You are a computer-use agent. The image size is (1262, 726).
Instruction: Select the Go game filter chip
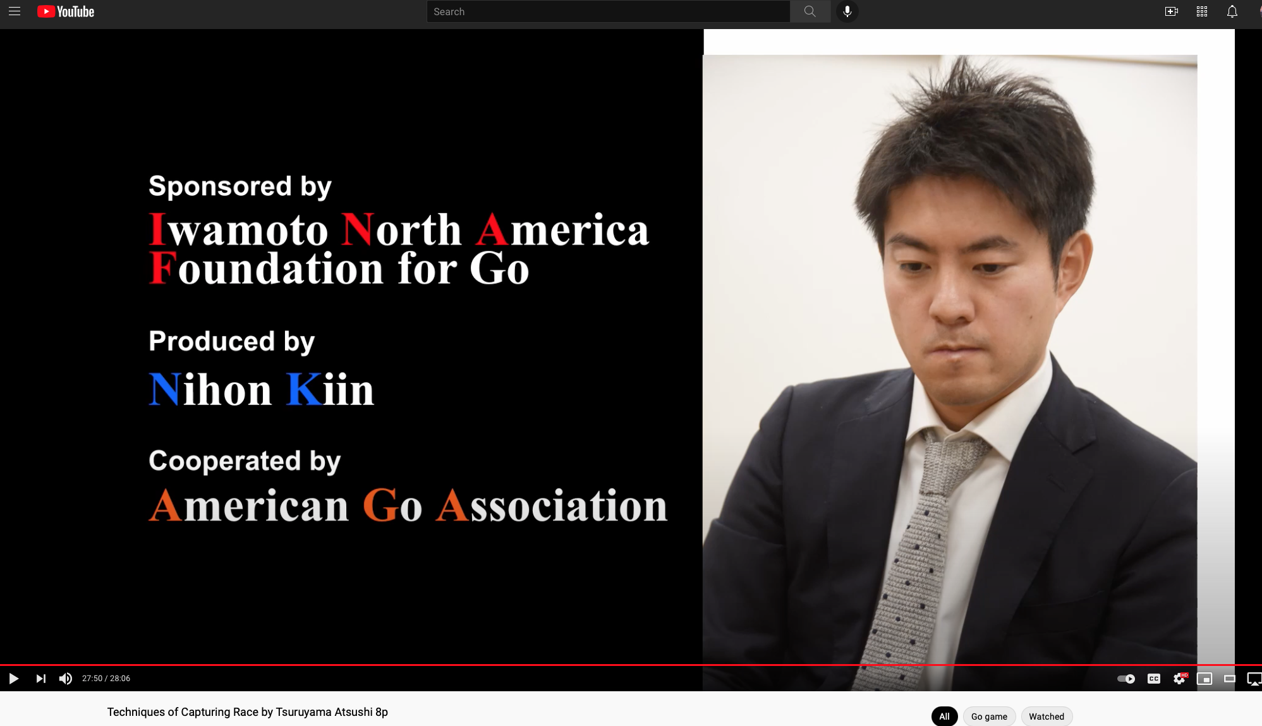point(989,716)
